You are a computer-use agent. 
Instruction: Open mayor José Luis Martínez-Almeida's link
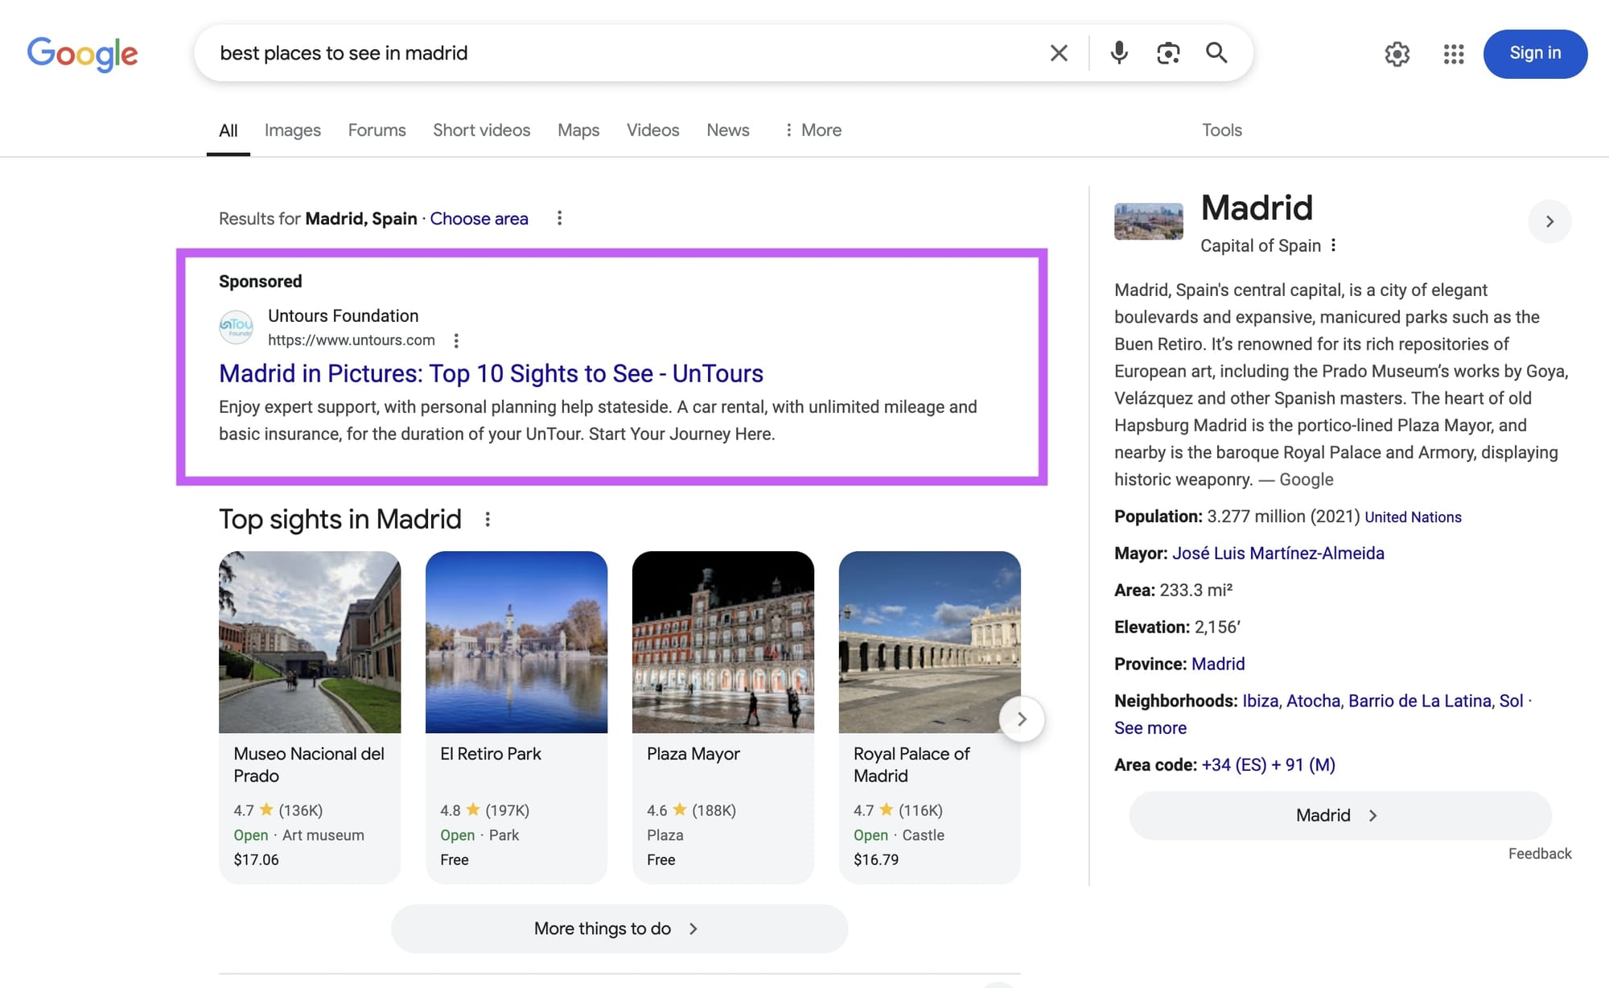tap(1278, 553)
